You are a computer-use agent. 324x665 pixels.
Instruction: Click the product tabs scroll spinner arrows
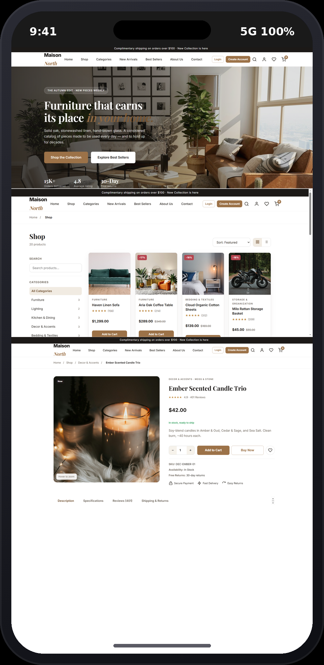pyautogui.click(x=273, y=501)
